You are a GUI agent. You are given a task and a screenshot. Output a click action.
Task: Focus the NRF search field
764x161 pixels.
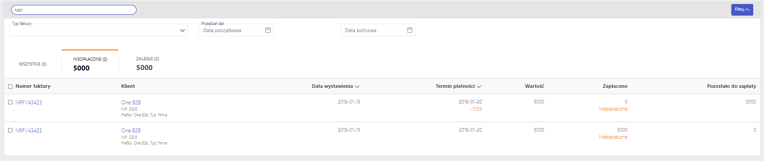74,10
